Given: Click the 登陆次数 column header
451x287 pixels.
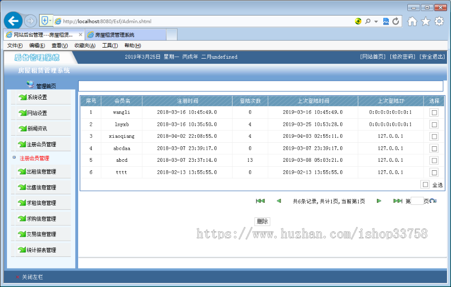Looking at the screenshot, I should pos(250,101).
